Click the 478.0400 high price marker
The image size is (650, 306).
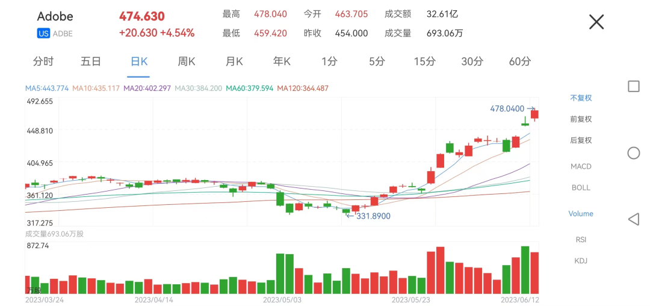point(512,108)
